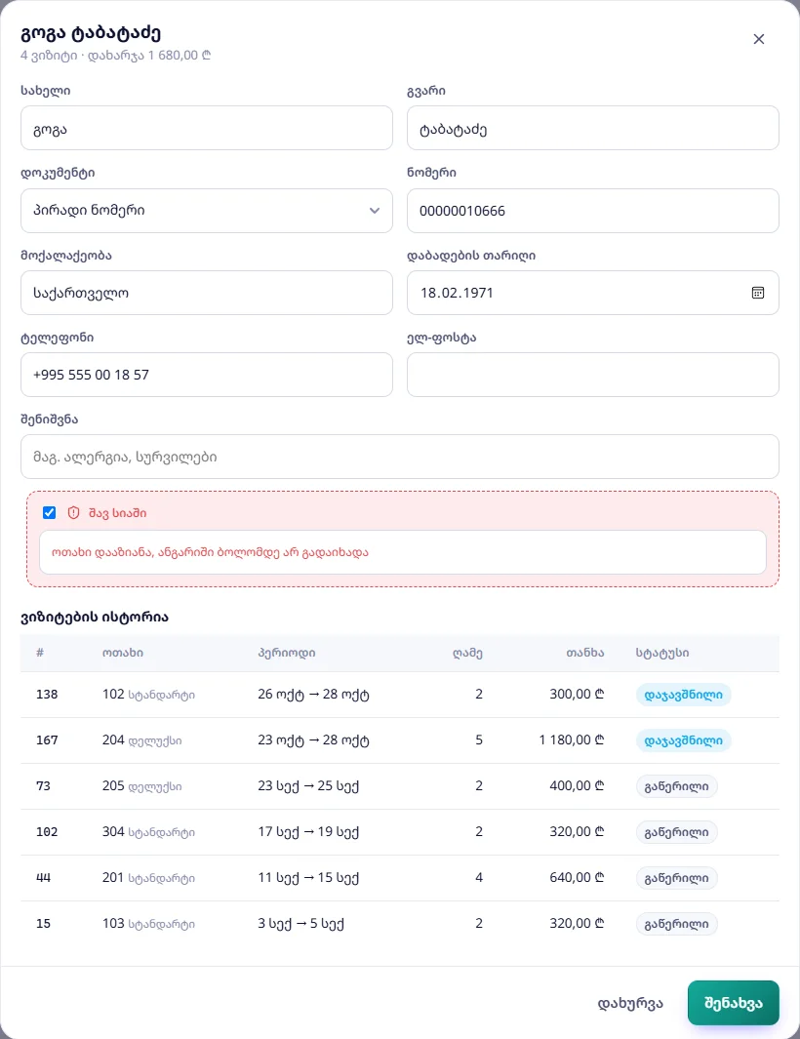Click the guest name title გოგა ტაბატაძე

[x=91, y=32]
